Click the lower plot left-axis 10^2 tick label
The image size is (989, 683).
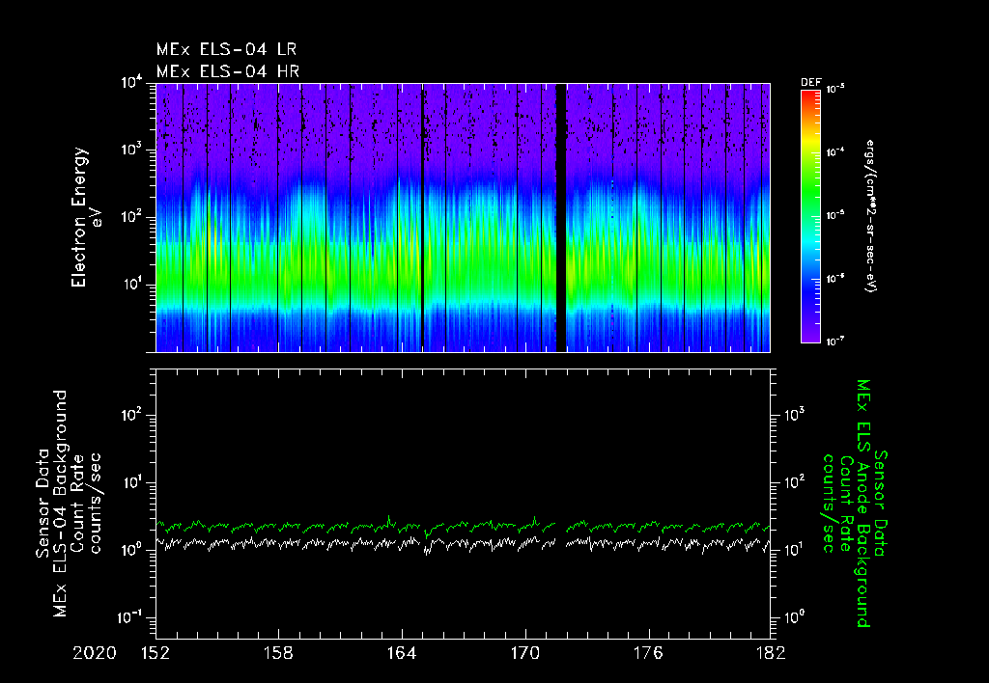[x=133, y=415]
